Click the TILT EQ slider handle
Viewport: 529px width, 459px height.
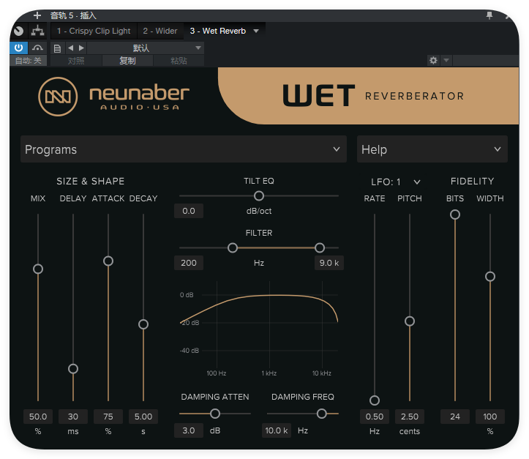(259, 195)
